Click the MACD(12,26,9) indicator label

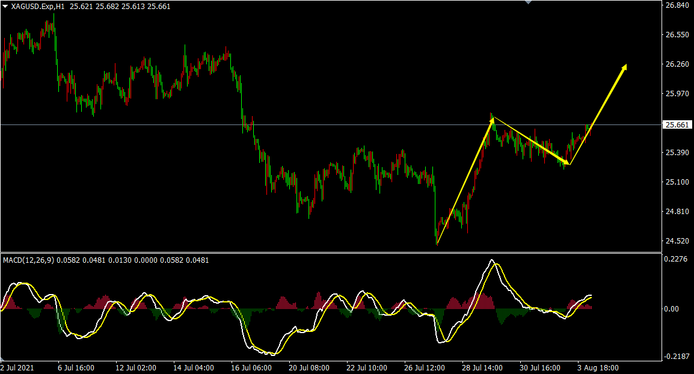point(28,260)
